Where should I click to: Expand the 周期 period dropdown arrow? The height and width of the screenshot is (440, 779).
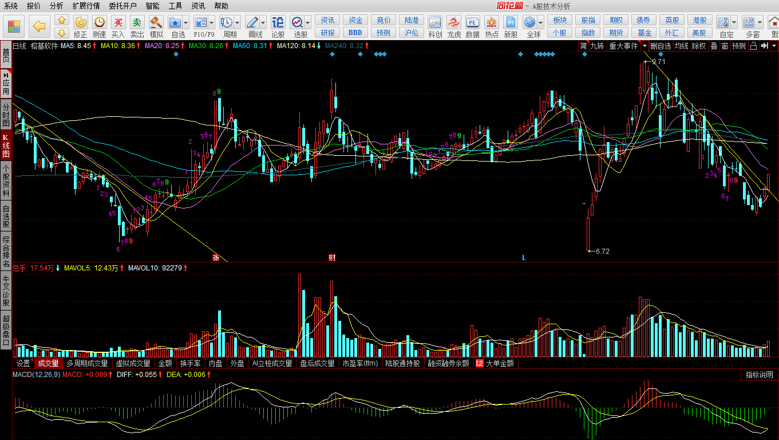pos(238,23)
